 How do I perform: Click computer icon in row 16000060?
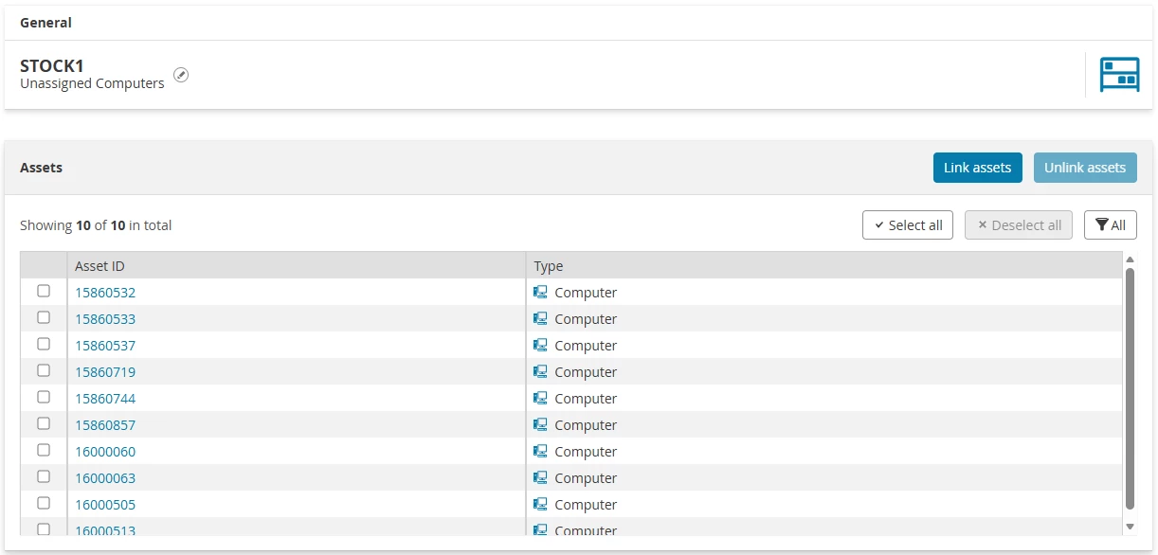point(541,452)
